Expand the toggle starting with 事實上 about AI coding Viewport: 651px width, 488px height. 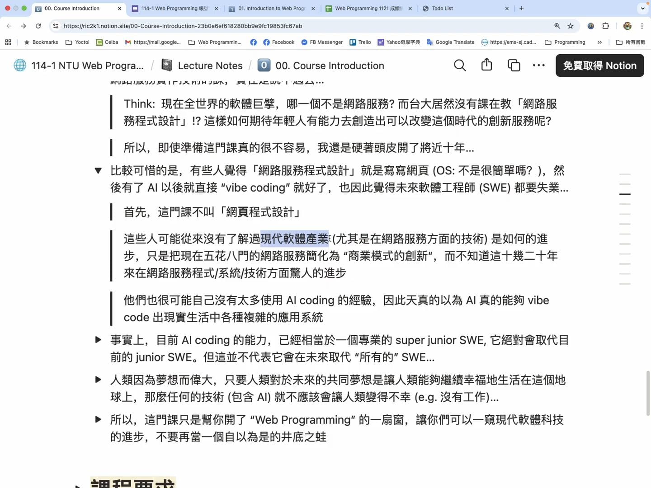(98, 340)
